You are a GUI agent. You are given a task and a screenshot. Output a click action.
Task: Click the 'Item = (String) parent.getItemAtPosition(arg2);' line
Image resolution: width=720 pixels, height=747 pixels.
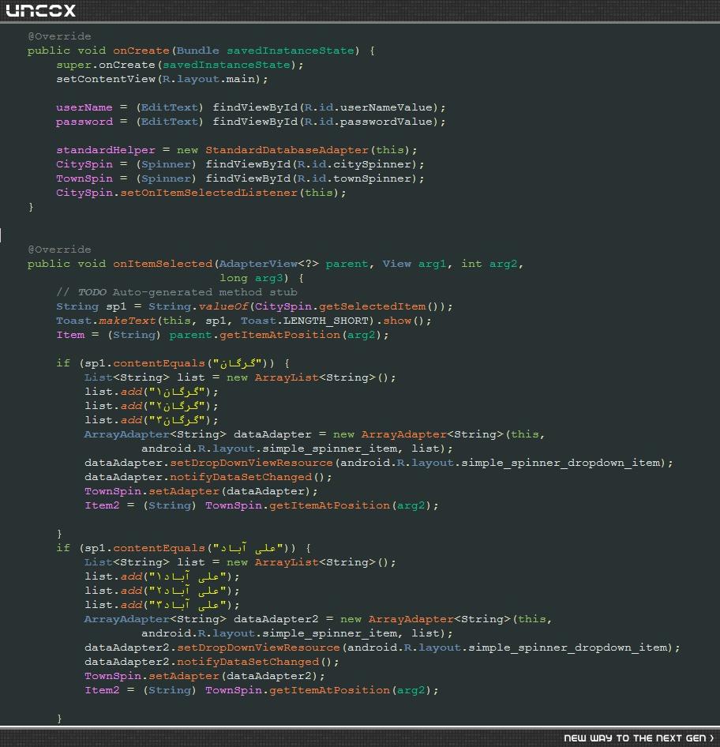click(223, 335)
